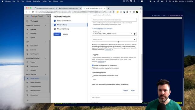Open the Machine type dropdown
The height and width of the screenshot is (110, 195).
click(x=114, y=34)
